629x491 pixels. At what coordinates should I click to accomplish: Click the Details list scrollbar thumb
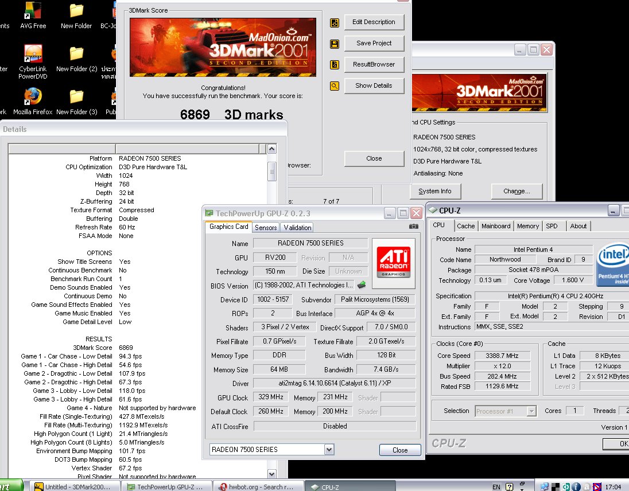tap(272, 172)
